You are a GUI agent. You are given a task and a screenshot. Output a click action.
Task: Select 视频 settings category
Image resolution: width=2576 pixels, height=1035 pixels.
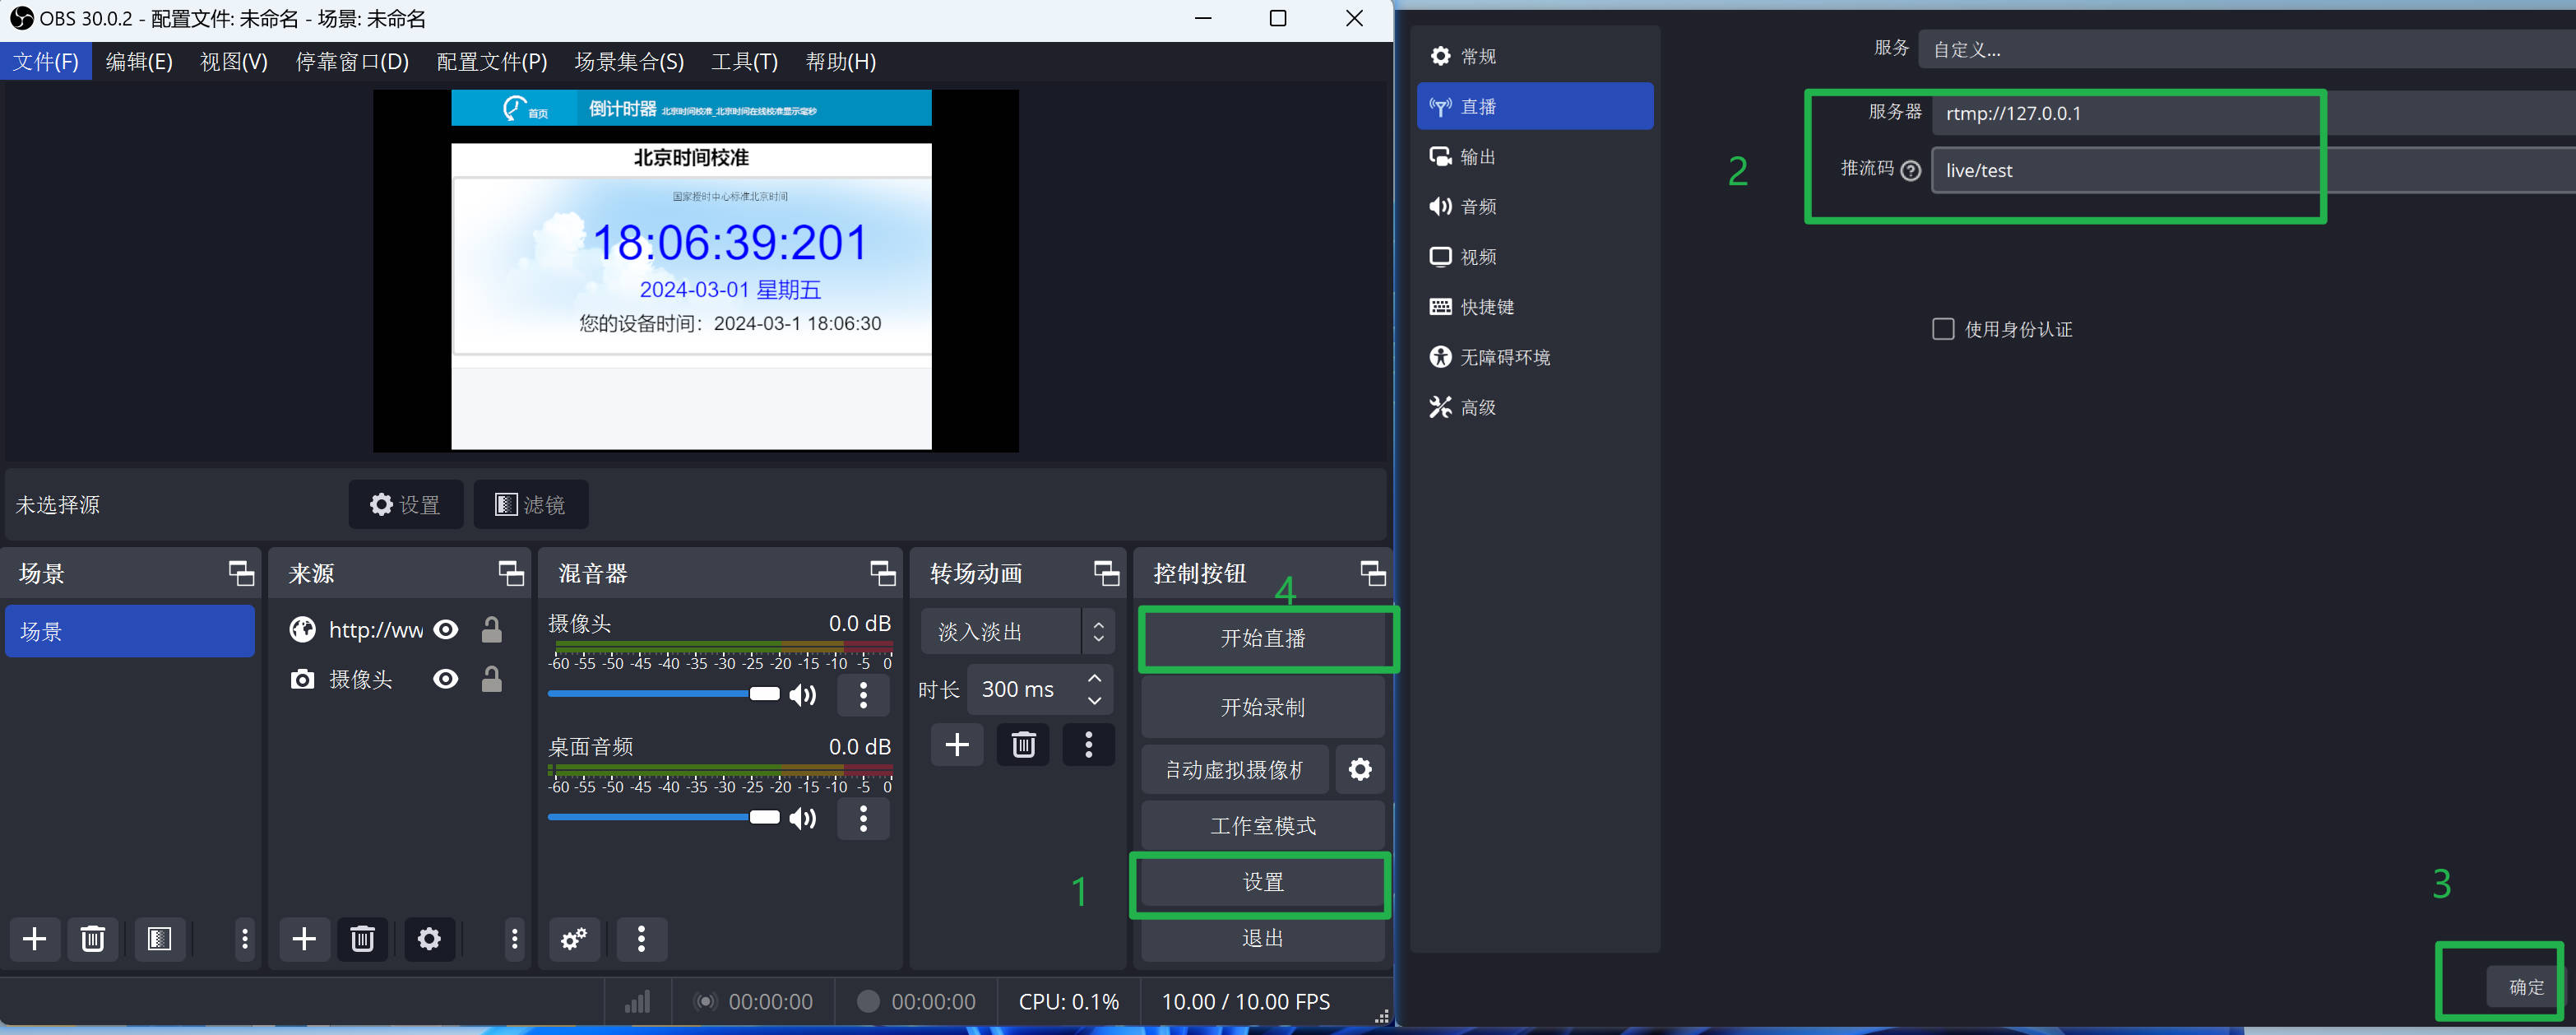click(x=1535, y=256)
